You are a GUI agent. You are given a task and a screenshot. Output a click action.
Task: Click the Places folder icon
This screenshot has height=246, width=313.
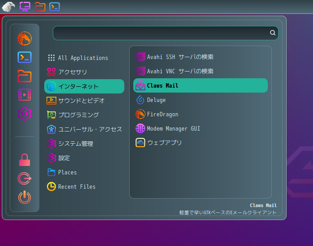[x=51, y=172]
